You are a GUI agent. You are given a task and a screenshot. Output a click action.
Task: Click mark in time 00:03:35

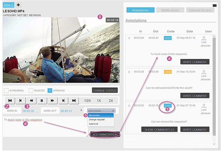[28, 111]
